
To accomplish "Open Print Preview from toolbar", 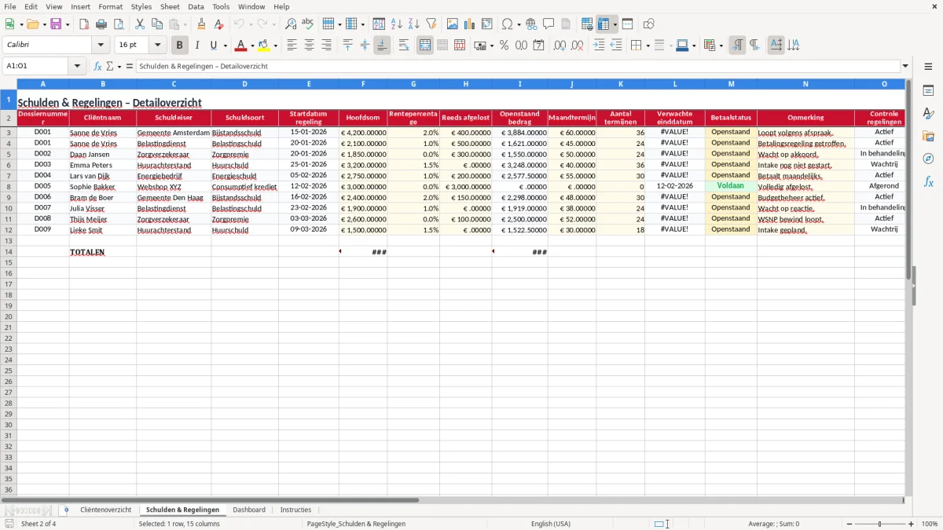I will [119, 24].
